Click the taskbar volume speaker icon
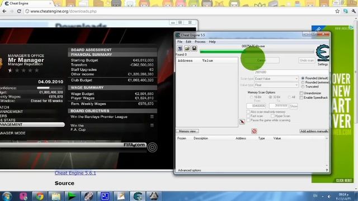Image resolution: width=358 pixels, height=201 pixels. click(329, 196)
